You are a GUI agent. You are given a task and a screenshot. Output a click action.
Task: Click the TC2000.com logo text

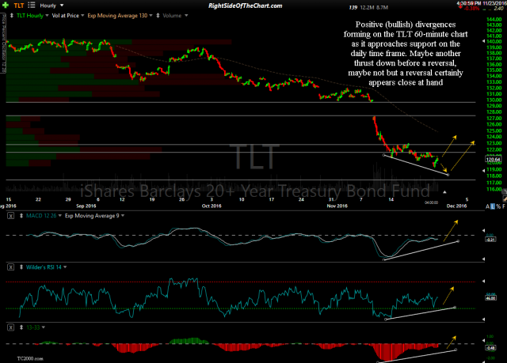(x=30, y=358)
